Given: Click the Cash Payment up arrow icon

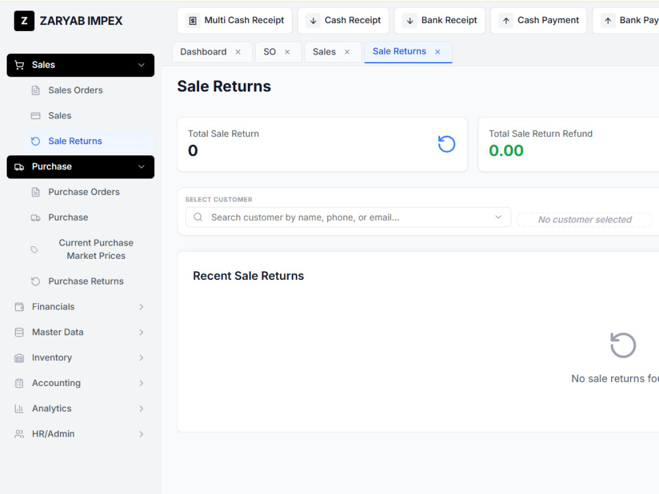Looking at the screenshot, I should click(506, 20).
